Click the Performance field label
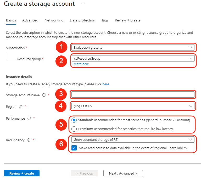The image size is (201, 179). click(15, 118)
